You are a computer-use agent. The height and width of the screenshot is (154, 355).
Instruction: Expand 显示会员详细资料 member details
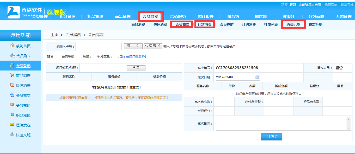pos(132,56)
